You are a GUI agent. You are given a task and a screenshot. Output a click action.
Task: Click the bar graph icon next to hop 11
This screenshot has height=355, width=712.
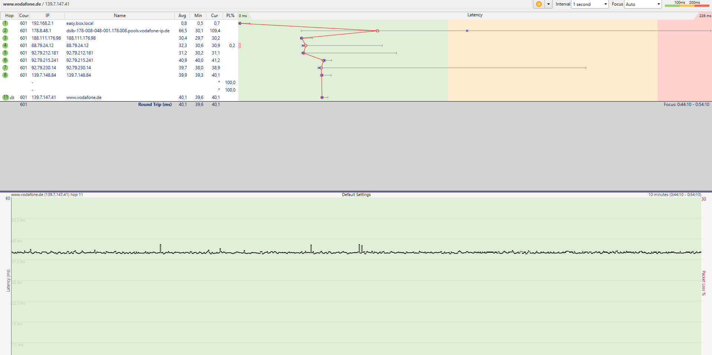click(12, 97)
